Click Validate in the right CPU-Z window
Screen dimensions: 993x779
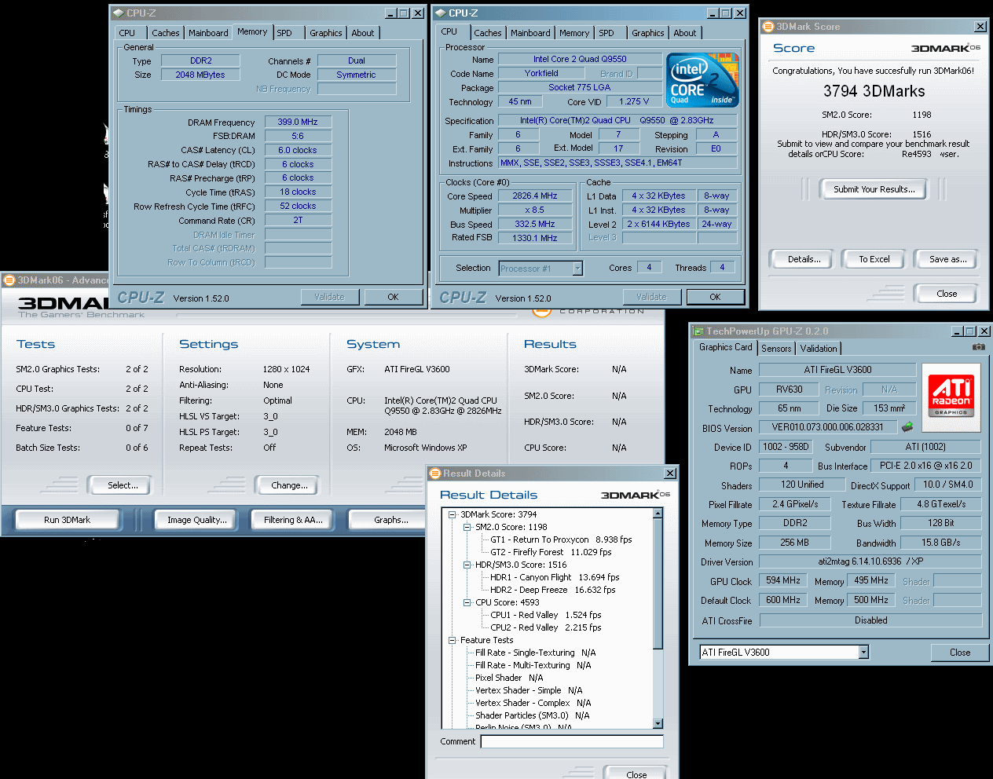click(651, 297)
